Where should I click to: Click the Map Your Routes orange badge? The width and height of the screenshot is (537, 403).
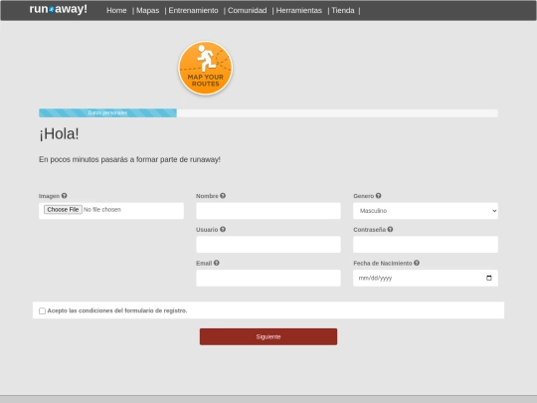coord(206,68)
